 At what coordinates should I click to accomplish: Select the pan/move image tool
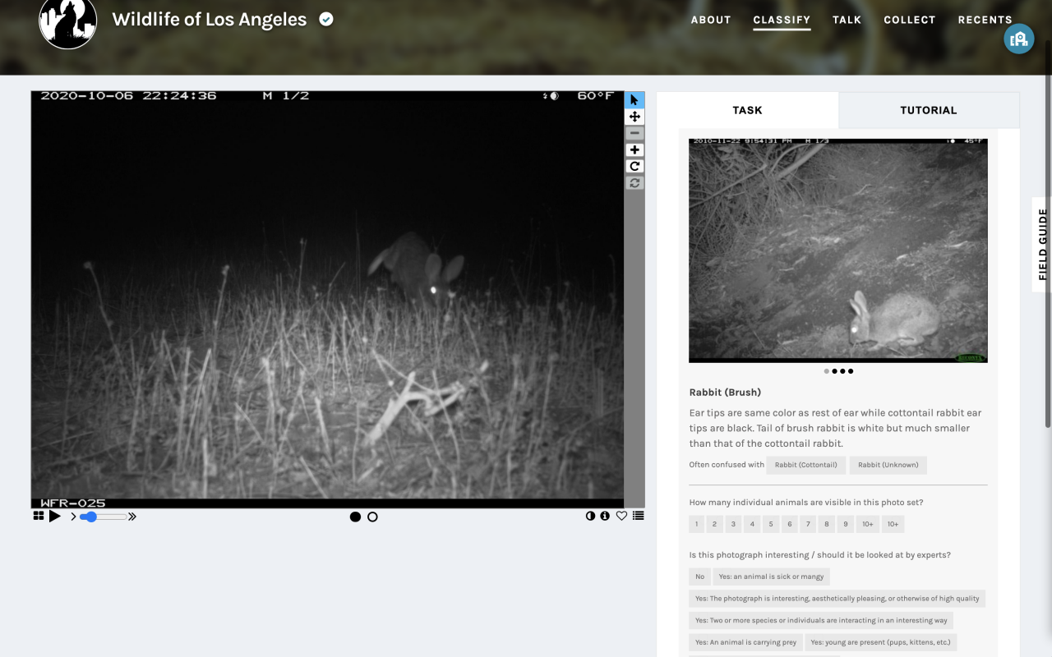click(x=634, y=117)
